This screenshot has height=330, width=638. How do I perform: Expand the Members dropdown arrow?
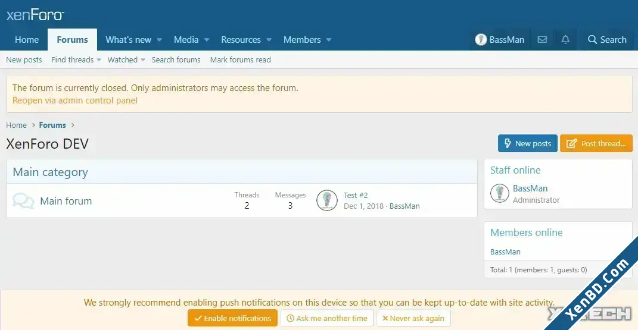[x=329, y=40]
